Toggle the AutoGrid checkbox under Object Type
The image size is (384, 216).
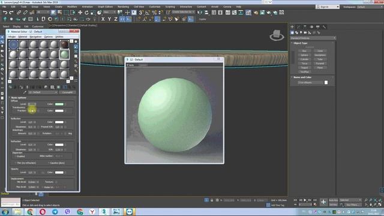tap(310, 47)
